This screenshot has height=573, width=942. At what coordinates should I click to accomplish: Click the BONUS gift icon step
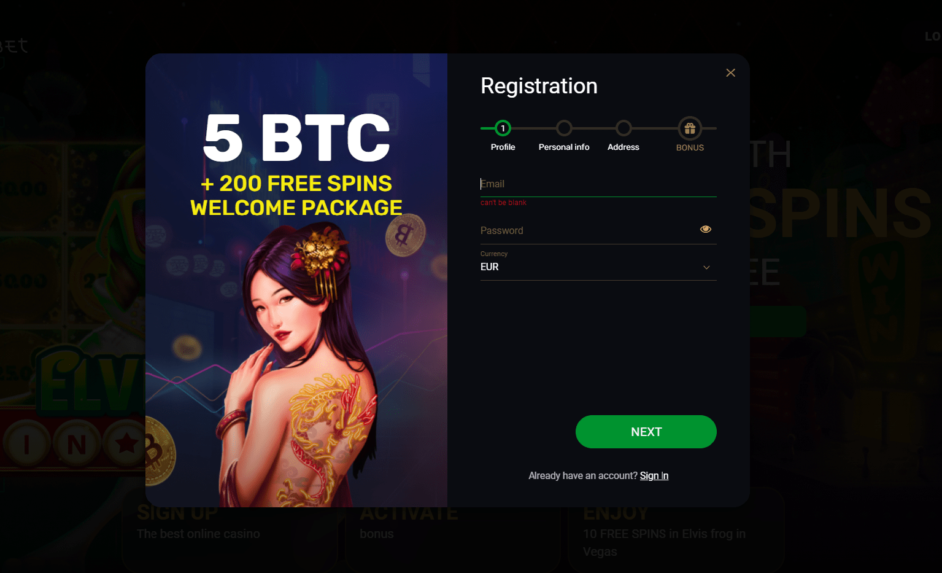690,128
